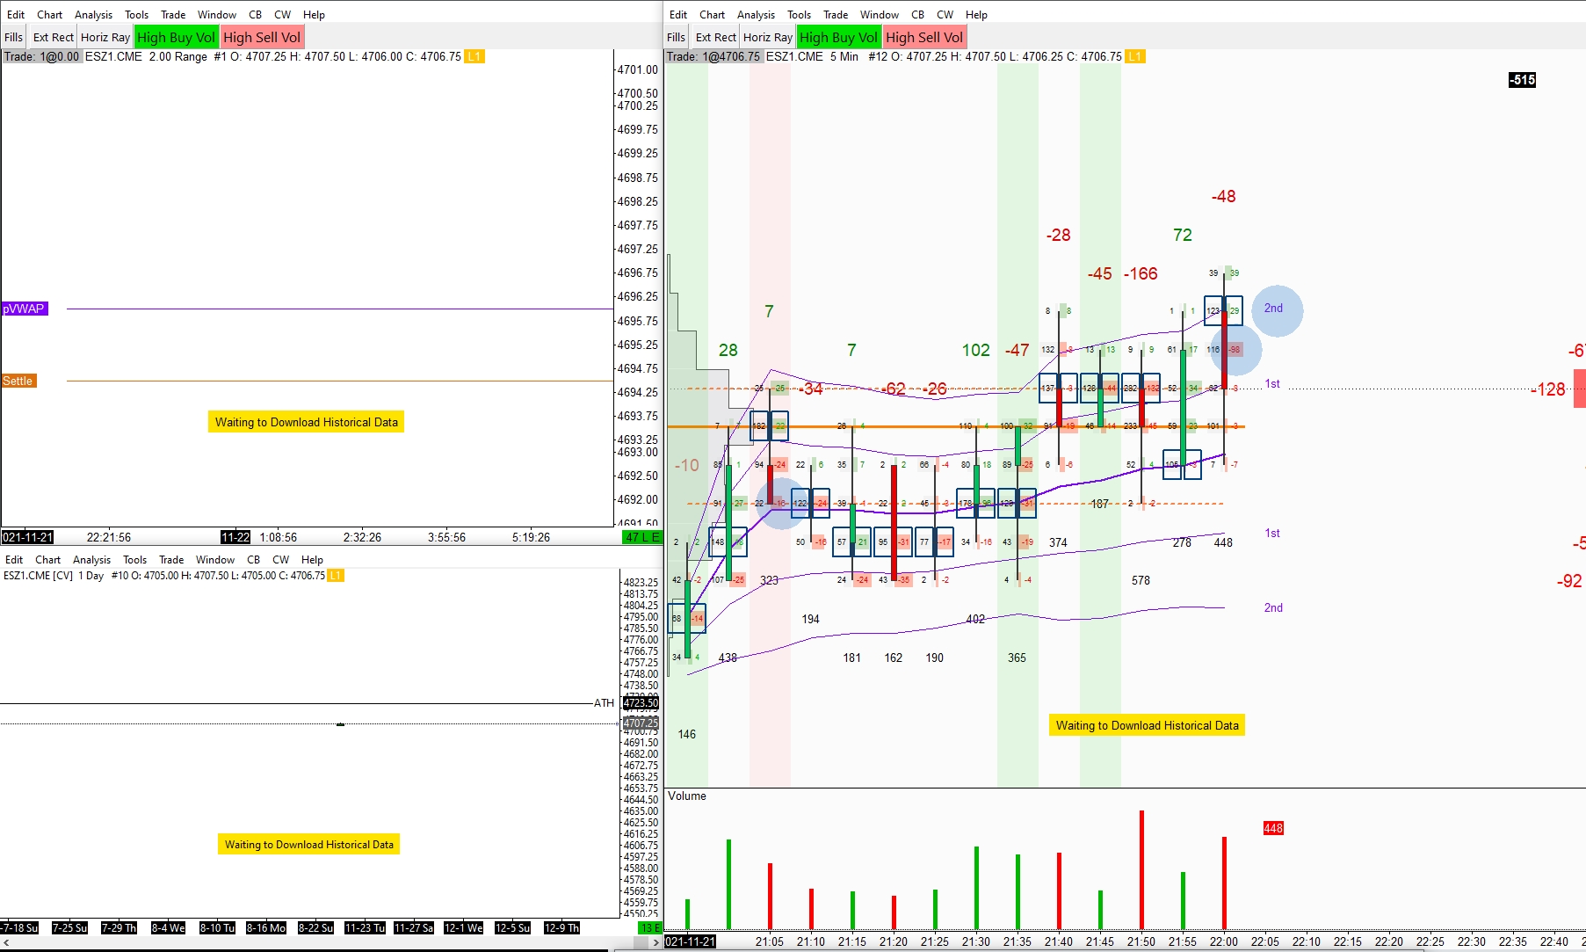Screen dimensions: 1586x952
Task: Open Trade menu in top-left chart window
Action: [173, 15]
